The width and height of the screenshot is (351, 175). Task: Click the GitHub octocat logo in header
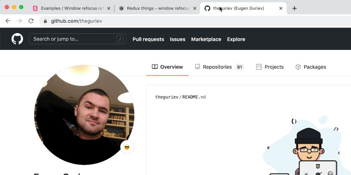click(17, 39)
